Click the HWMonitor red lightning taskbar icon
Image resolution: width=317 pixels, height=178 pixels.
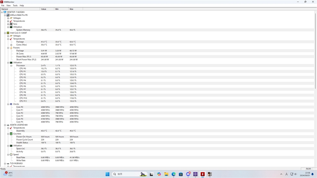point(202,174)
